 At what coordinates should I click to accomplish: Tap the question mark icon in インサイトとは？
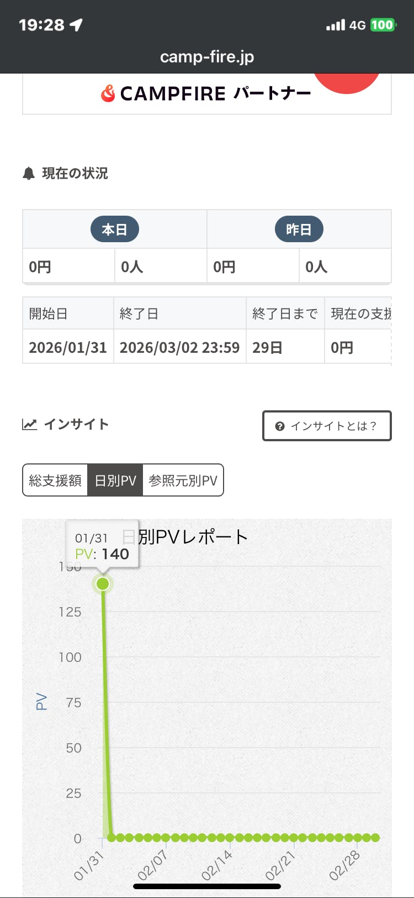pos(280,426)
